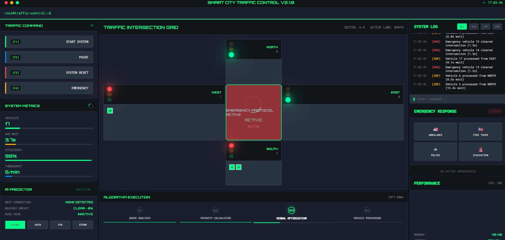Image resolution: width=505 pixels, height=240 pixels.
Task: Click the green status dot beside the clock
Action: pyautogui.click(x=484, y=3)
